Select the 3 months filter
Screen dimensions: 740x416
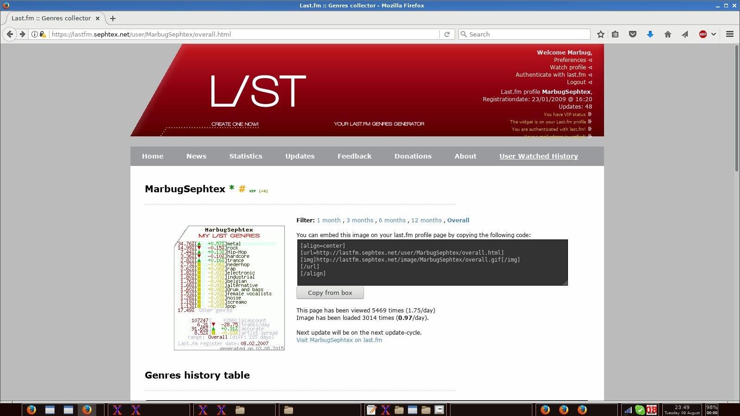[359, 220]
